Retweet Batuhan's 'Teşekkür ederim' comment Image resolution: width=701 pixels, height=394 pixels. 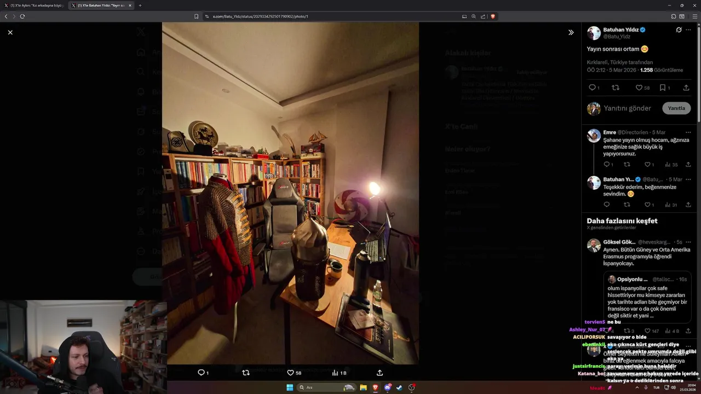(x=627, y=205)
